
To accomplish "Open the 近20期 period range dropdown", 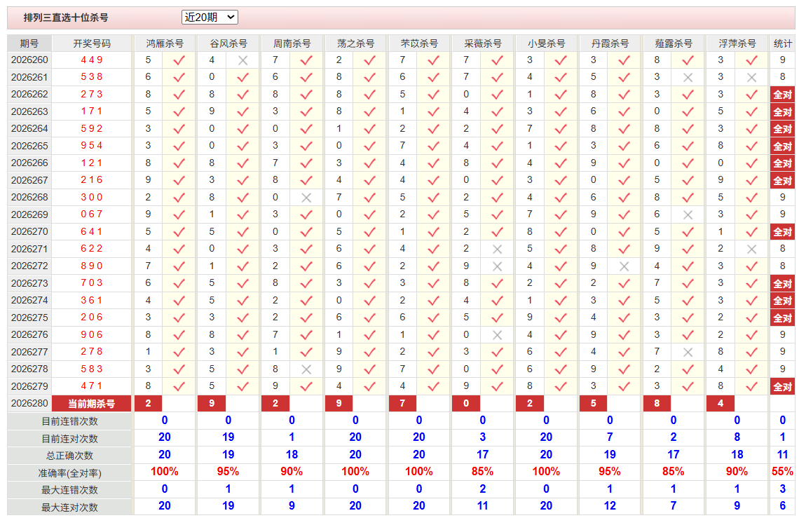I will (x=210, y=18).
